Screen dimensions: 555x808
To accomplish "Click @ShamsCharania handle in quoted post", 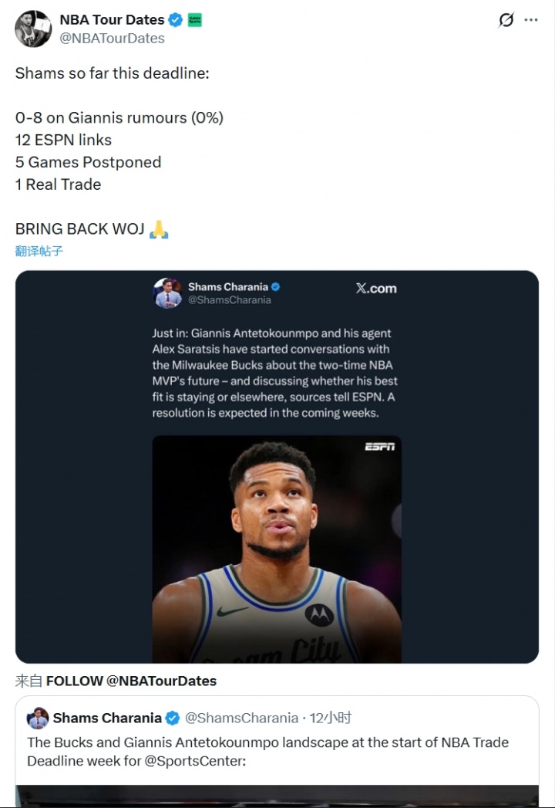I will pyautogui.click(x=242, y=718).
